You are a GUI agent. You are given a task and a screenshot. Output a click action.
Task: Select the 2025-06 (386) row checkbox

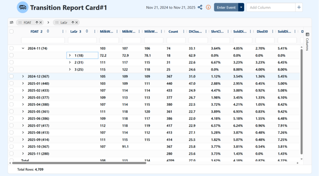[x=11, y=118]
